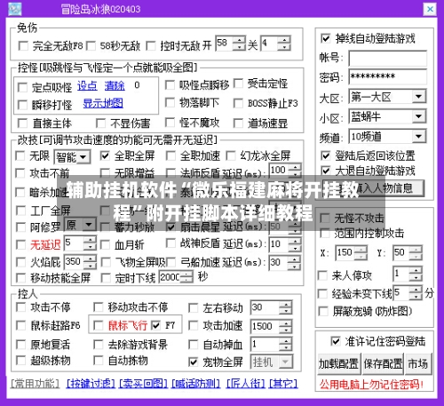Adjust 弓船加速 延迟 30 stepper
Screen dimensions: 444x406
[295, 263]
